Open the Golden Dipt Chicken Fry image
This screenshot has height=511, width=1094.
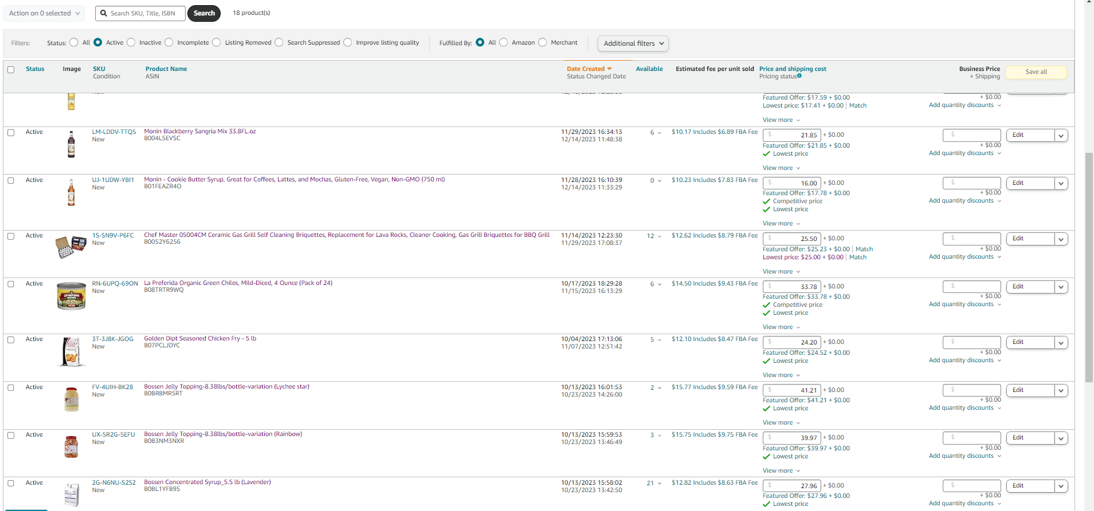(x=71, y=351)
